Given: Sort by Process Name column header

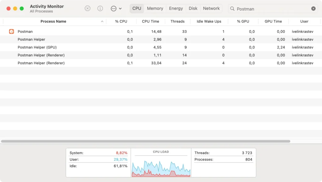Looking at the screenshot, I should pyautogui.click(x=53, y=21).
